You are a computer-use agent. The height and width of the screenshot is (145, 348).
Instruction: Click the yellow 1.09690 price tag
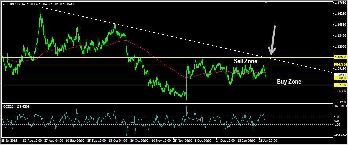(340, 65)
